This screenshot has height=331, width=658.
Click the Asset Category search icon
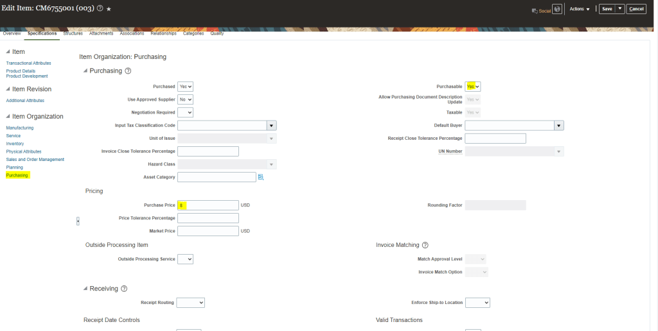[261, 177]
